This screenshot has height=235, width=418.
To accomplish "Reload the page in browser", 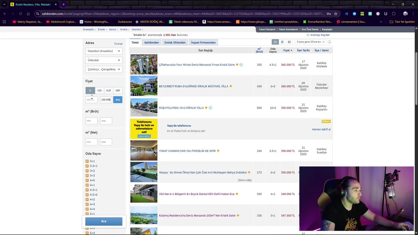I will [20, 14].
